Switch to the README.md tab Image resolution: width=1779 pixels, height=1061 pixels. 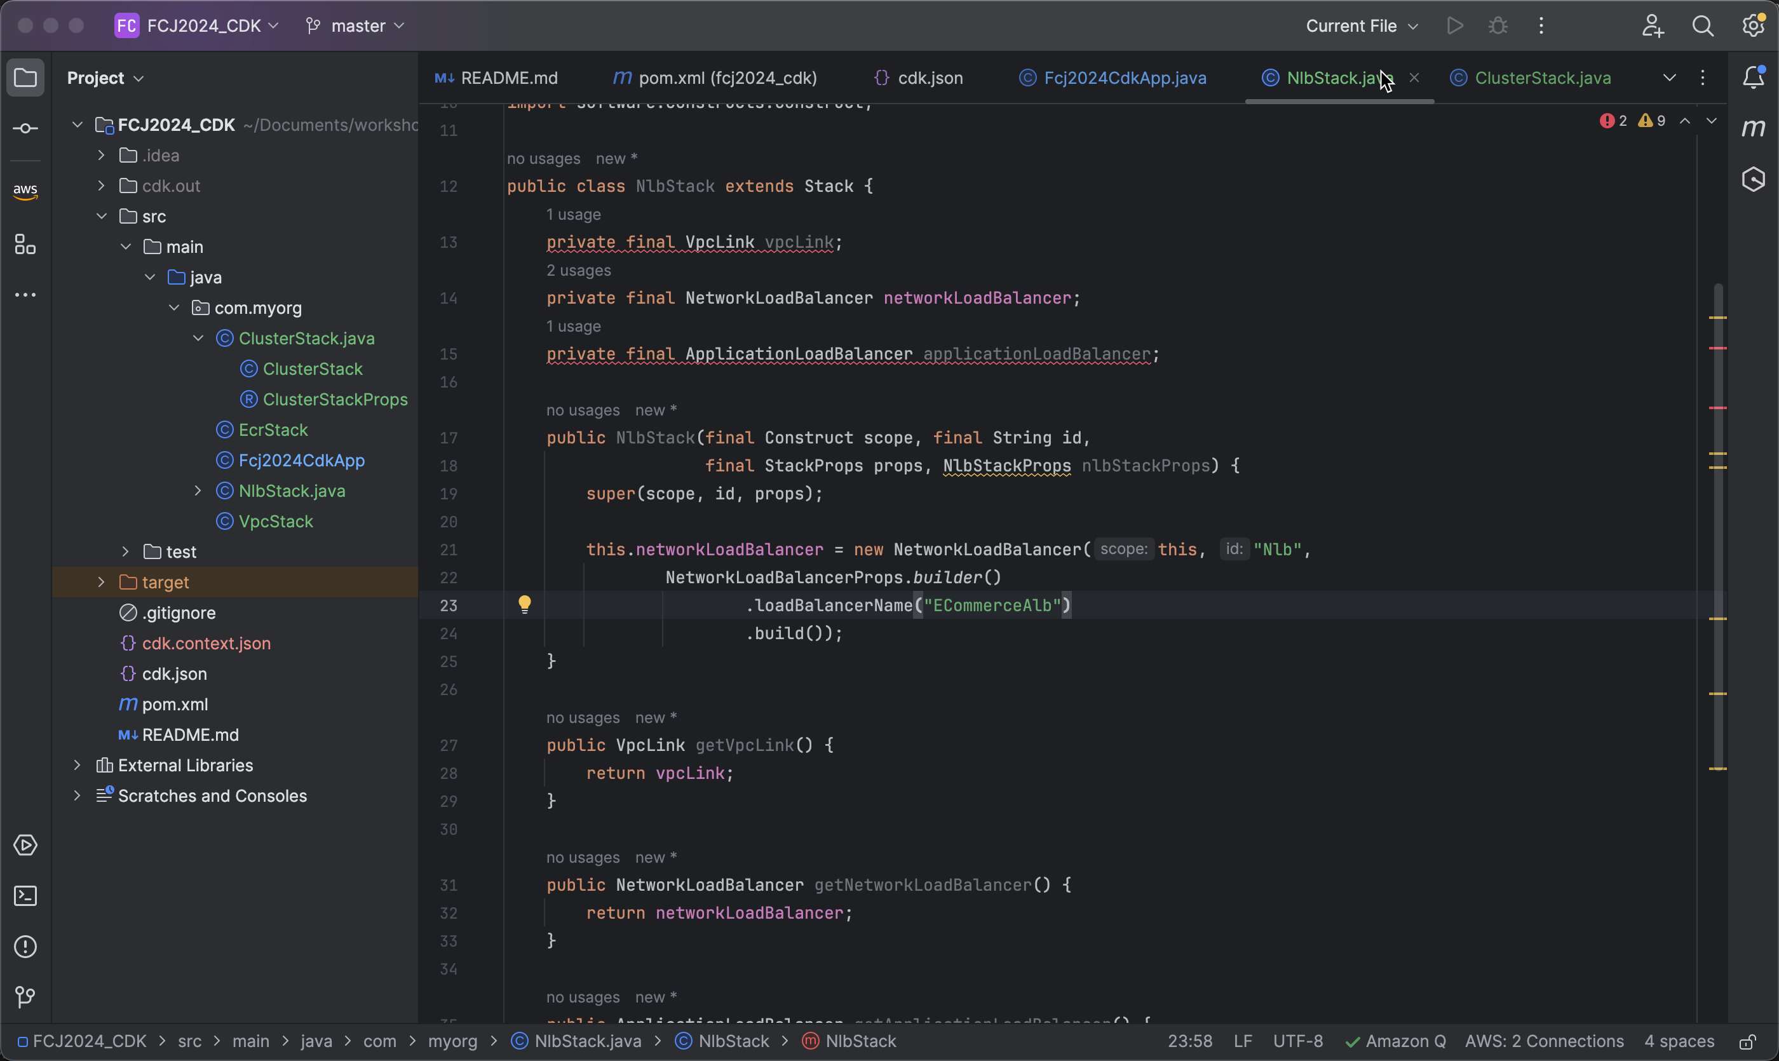pyautogui.click(x=496, y=78)
